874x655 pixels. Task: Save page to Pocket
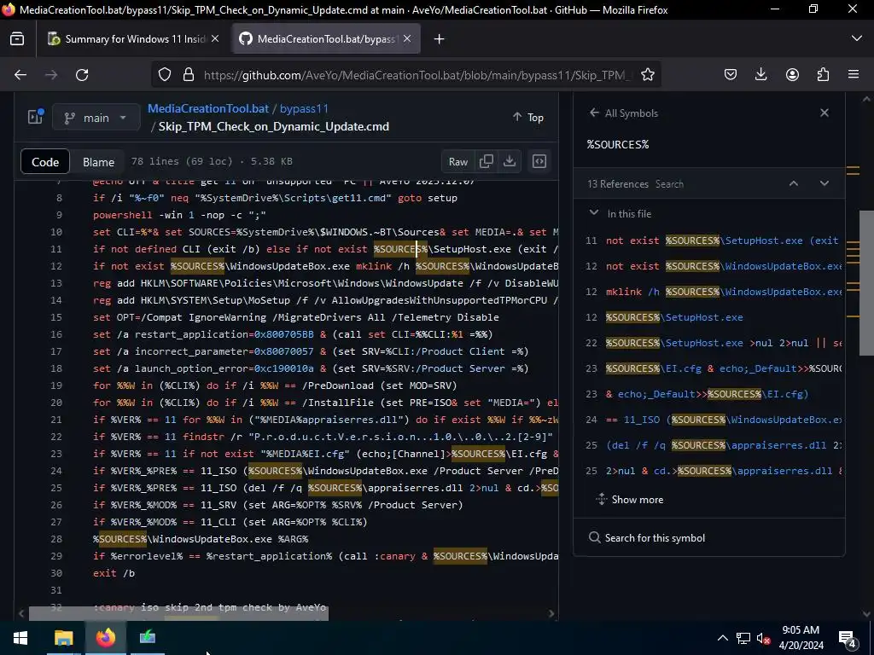[x=731, y=75]
